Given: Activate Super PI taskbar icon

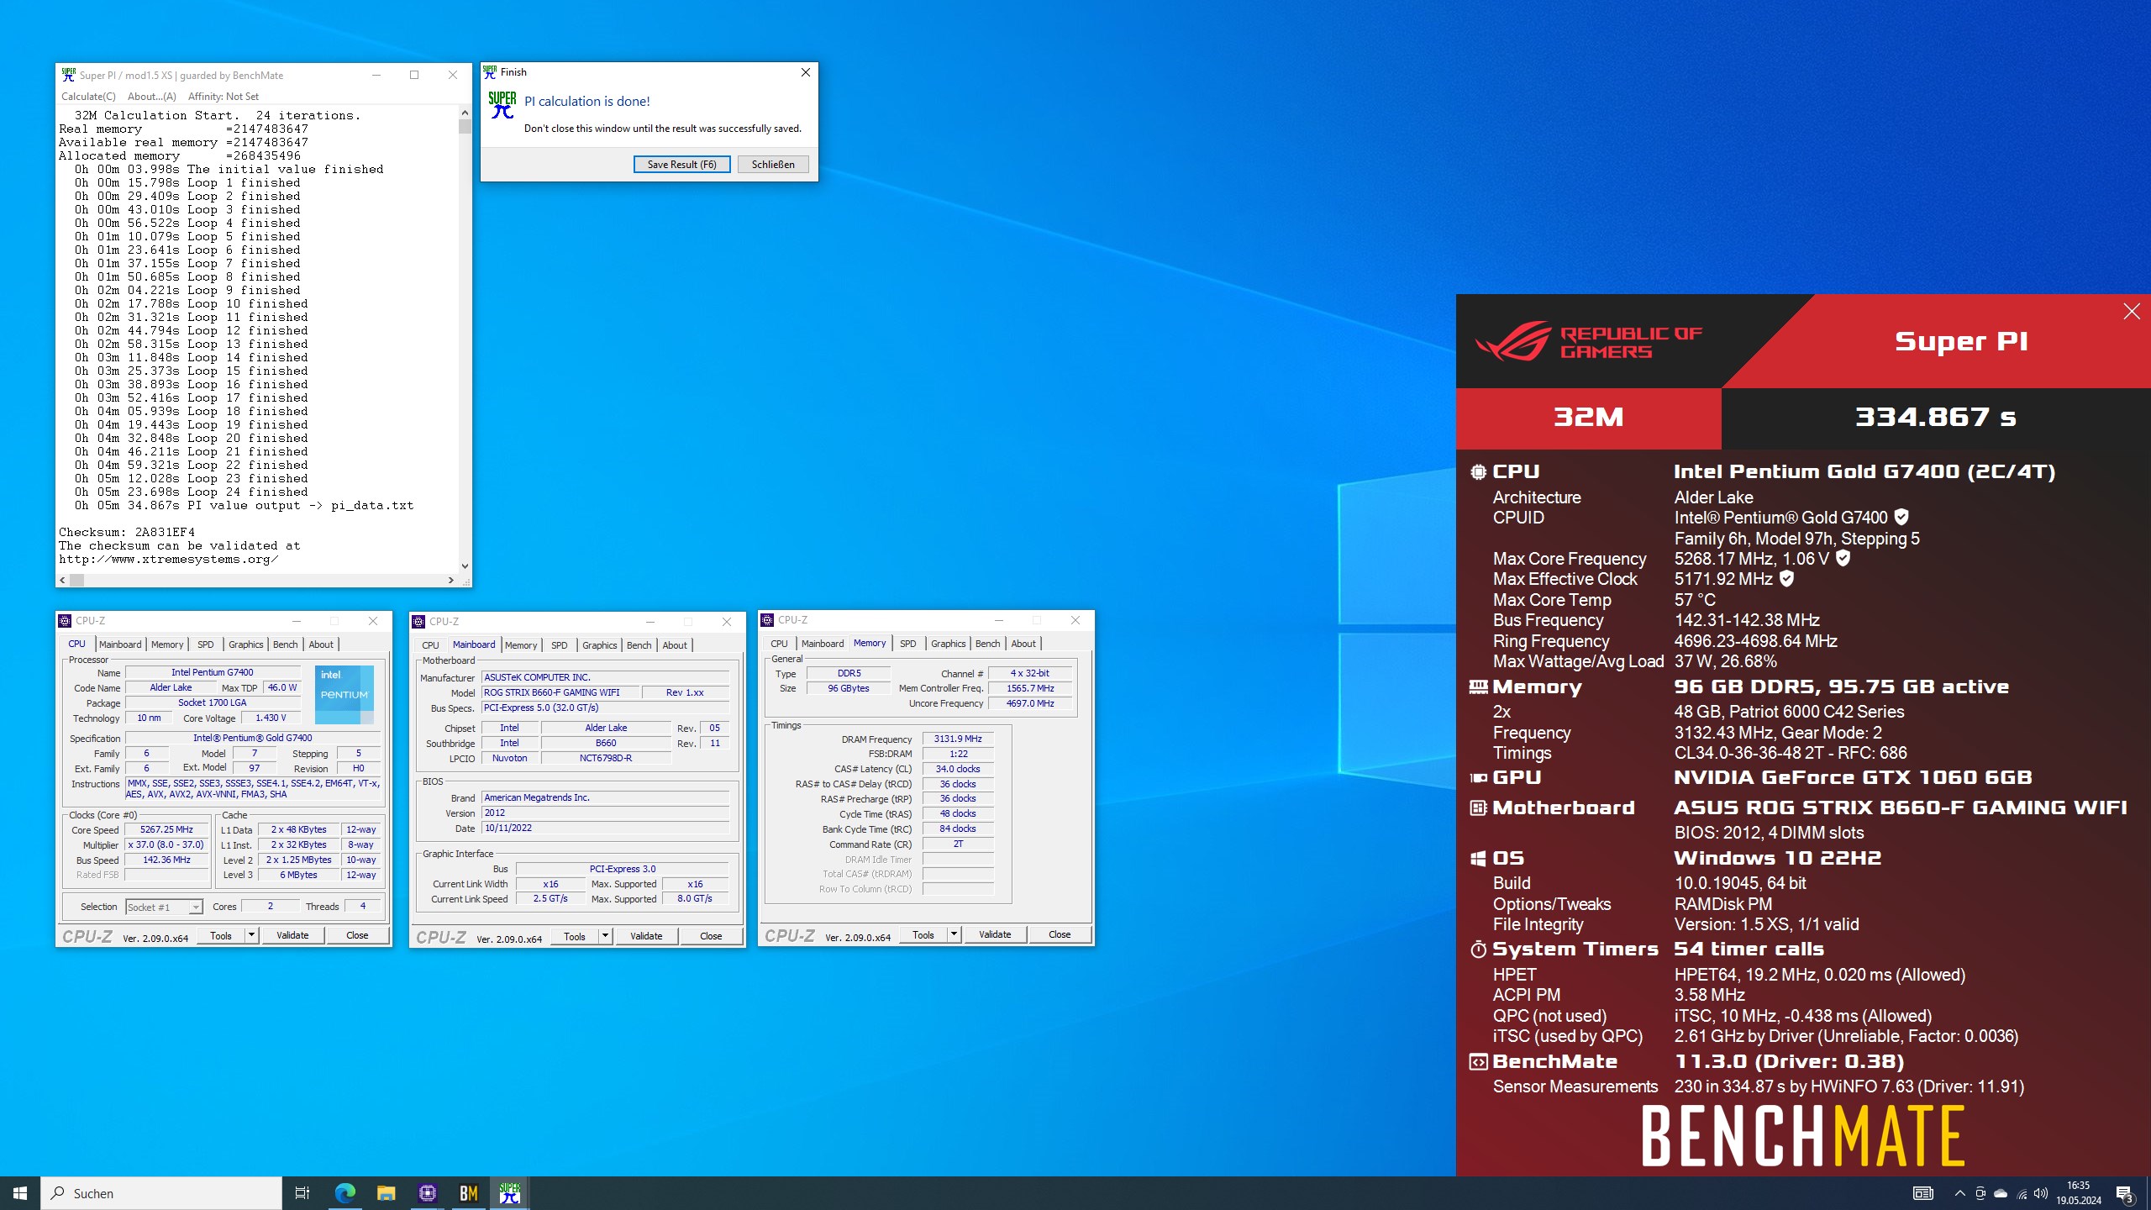Looking at the screenshot, I should tap(509, 1193).
